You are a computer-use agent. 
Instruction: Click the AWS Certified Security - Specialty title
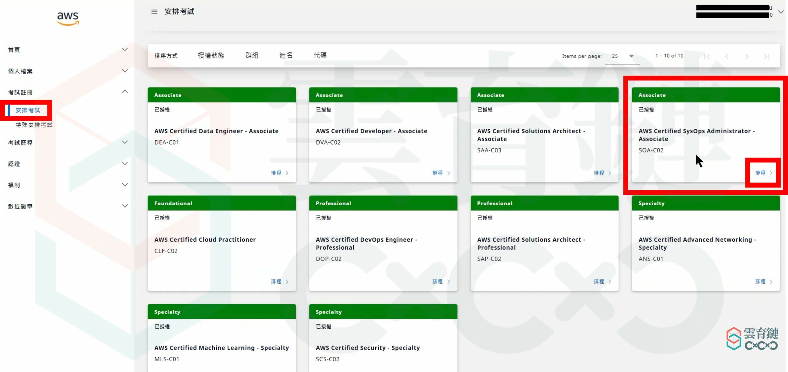point(368,348)
